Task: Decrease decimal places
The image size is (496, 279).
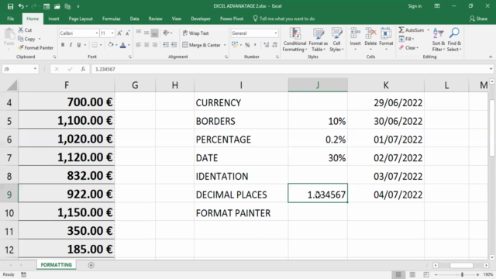Action: [274, 45]
